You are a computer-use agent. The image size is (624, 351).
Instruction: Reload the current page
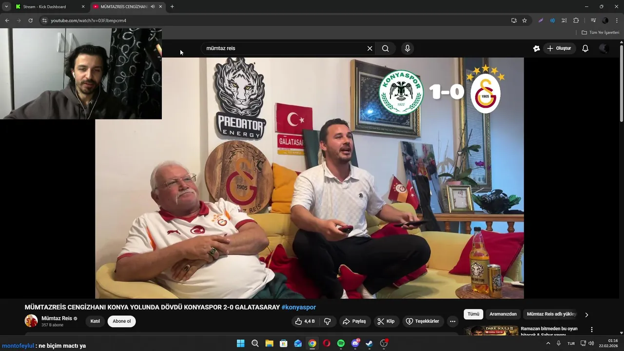[x=30, y=20]
